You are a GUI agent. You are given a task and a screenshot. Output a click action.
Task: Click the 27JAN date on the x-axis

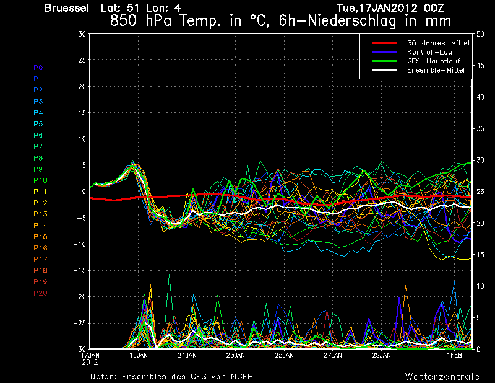(333, 355)
